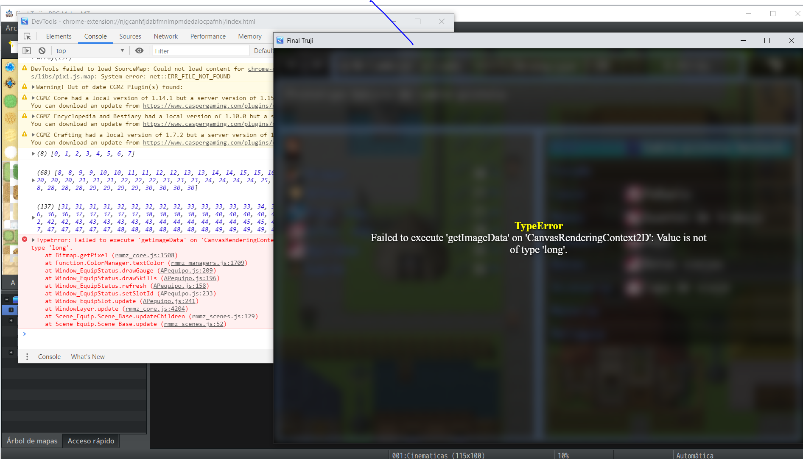Jump to APequipo.js:196 in stack trace
The image size is (803, 459).
point(190,278)
